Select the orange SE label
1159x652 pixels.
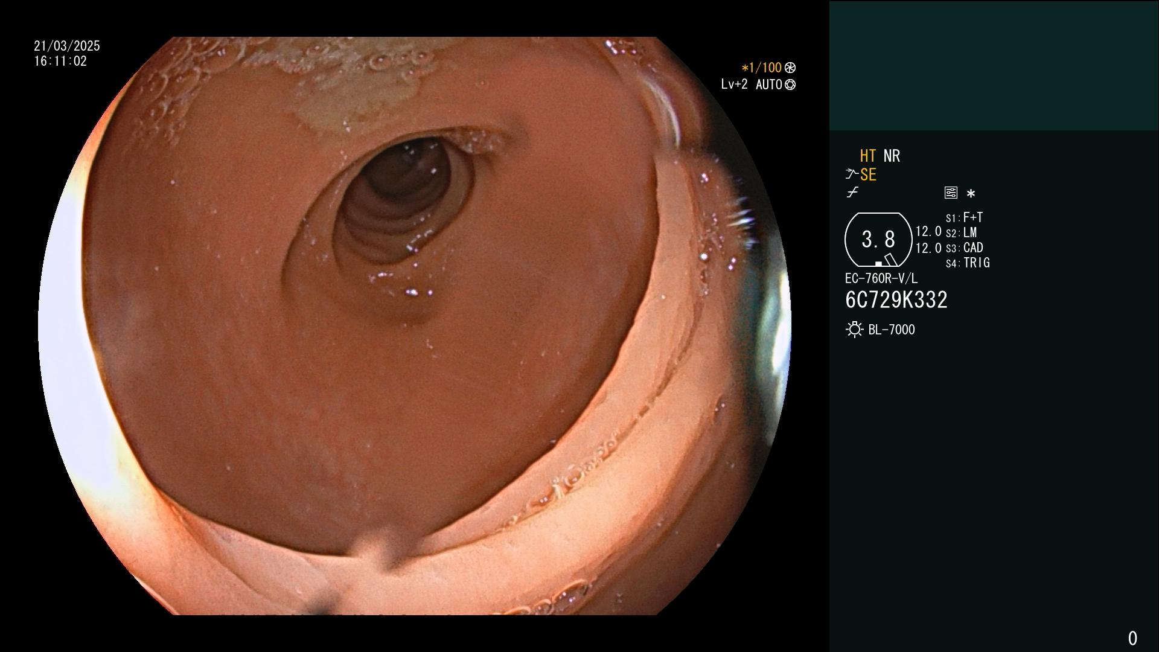[x=868, y=174]
